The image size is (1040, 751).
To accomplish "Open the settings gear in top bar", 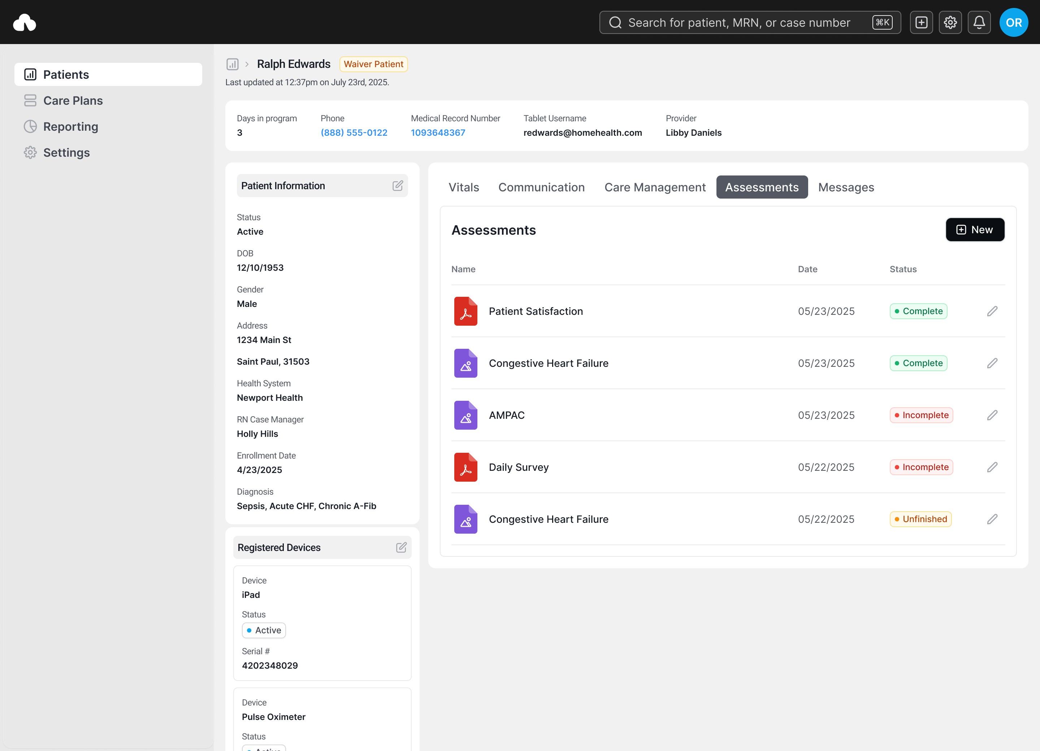I will pos(950,22).
